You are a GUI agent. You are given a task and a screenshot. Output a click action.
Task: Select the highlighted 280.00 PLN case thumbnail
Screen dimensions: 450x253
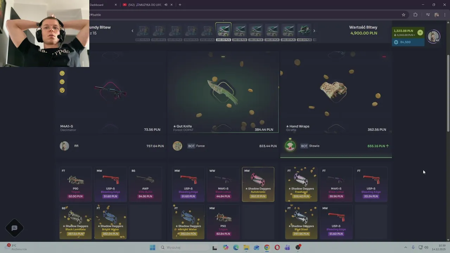(x=224, y=32)
